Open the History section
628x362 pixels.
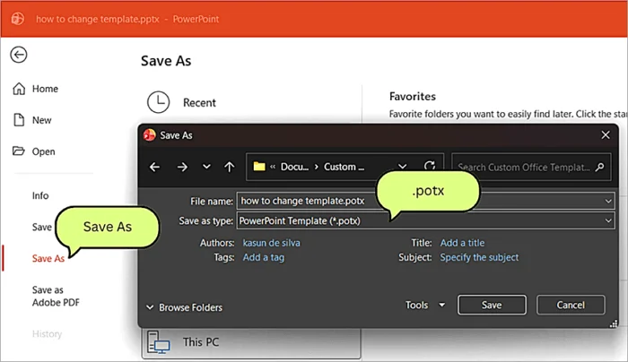point(47,333)
